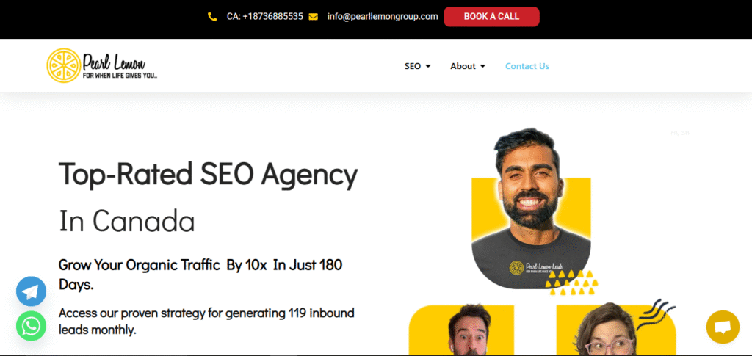Image resolution: width=752 pixels, height=356 pixels.
Task: Expand the SEO dropdown menu
Action: pos(417,66)
